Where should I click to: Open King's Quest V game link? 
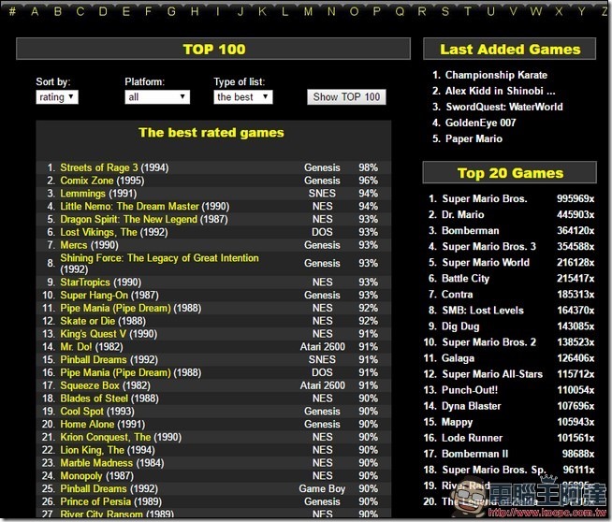[x=93, y=334]
